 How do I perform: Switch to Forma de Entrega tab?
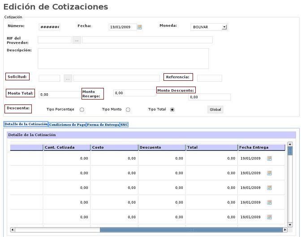point(103,125)
